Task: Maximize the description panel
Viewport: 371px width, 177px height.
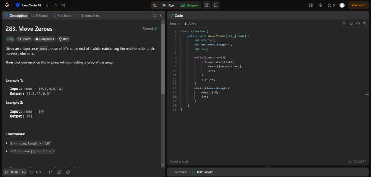Action: (x=154, y=16)
